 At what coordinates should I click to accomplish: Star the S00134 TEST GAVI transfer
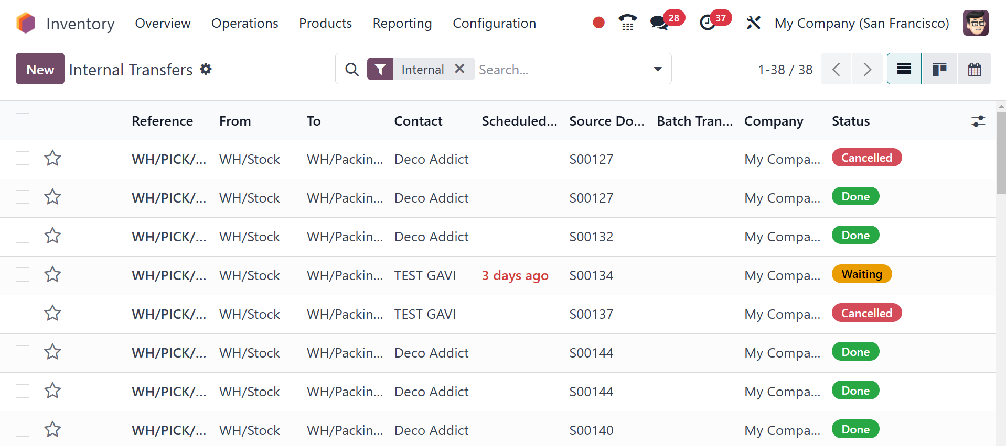(x=52, y=275)
